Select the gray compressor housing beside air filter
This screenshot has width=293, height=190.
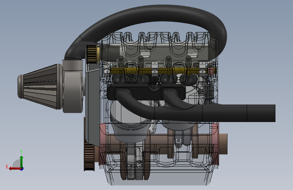(73, 92)
